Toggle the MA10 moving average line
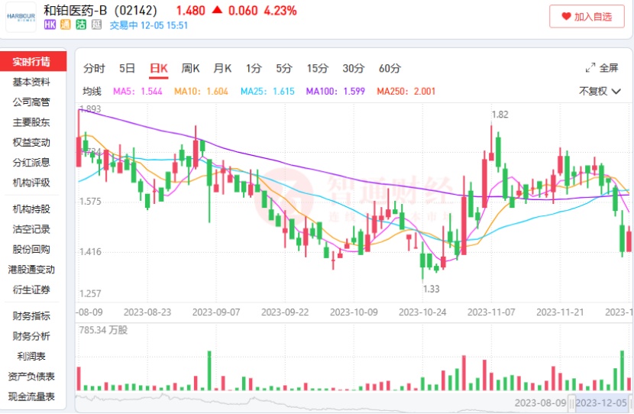This screenshot has width=634, height=414. pyautogui.click(x=202, y=91)
